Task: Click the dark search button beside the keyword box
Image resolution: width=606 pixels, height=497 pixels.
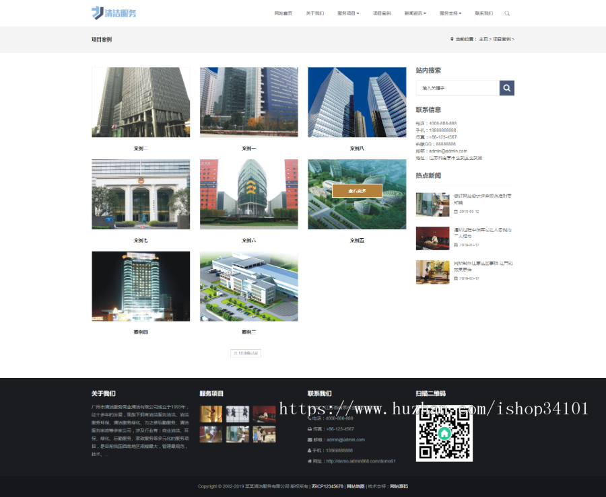Action: 506,87
